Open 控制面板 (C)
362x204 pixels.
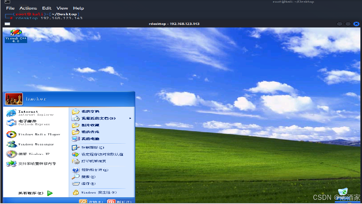point(88,147)
